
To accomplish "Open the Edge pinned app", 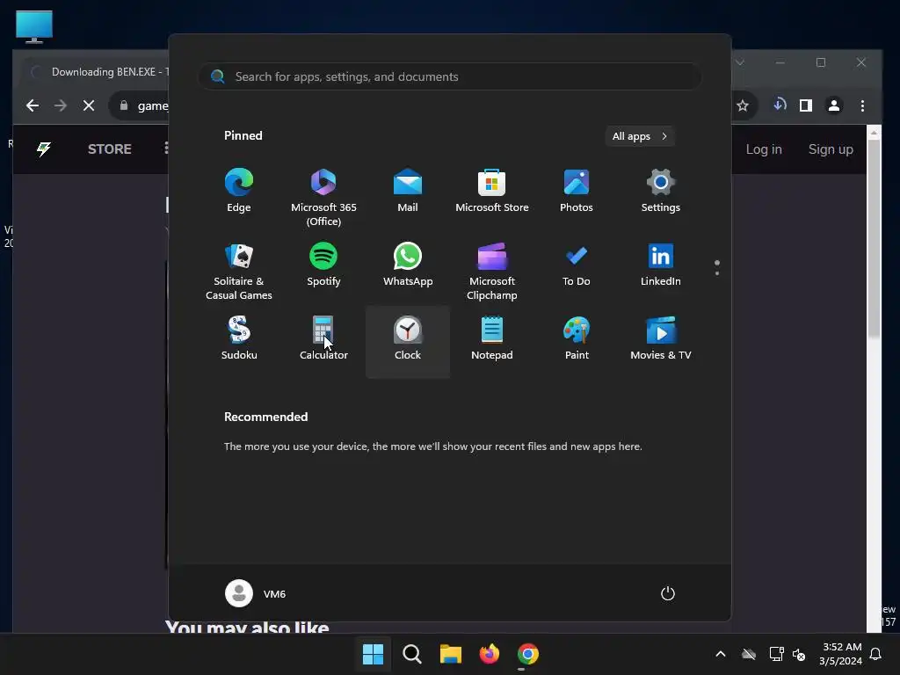I will (x=239, y=192).
